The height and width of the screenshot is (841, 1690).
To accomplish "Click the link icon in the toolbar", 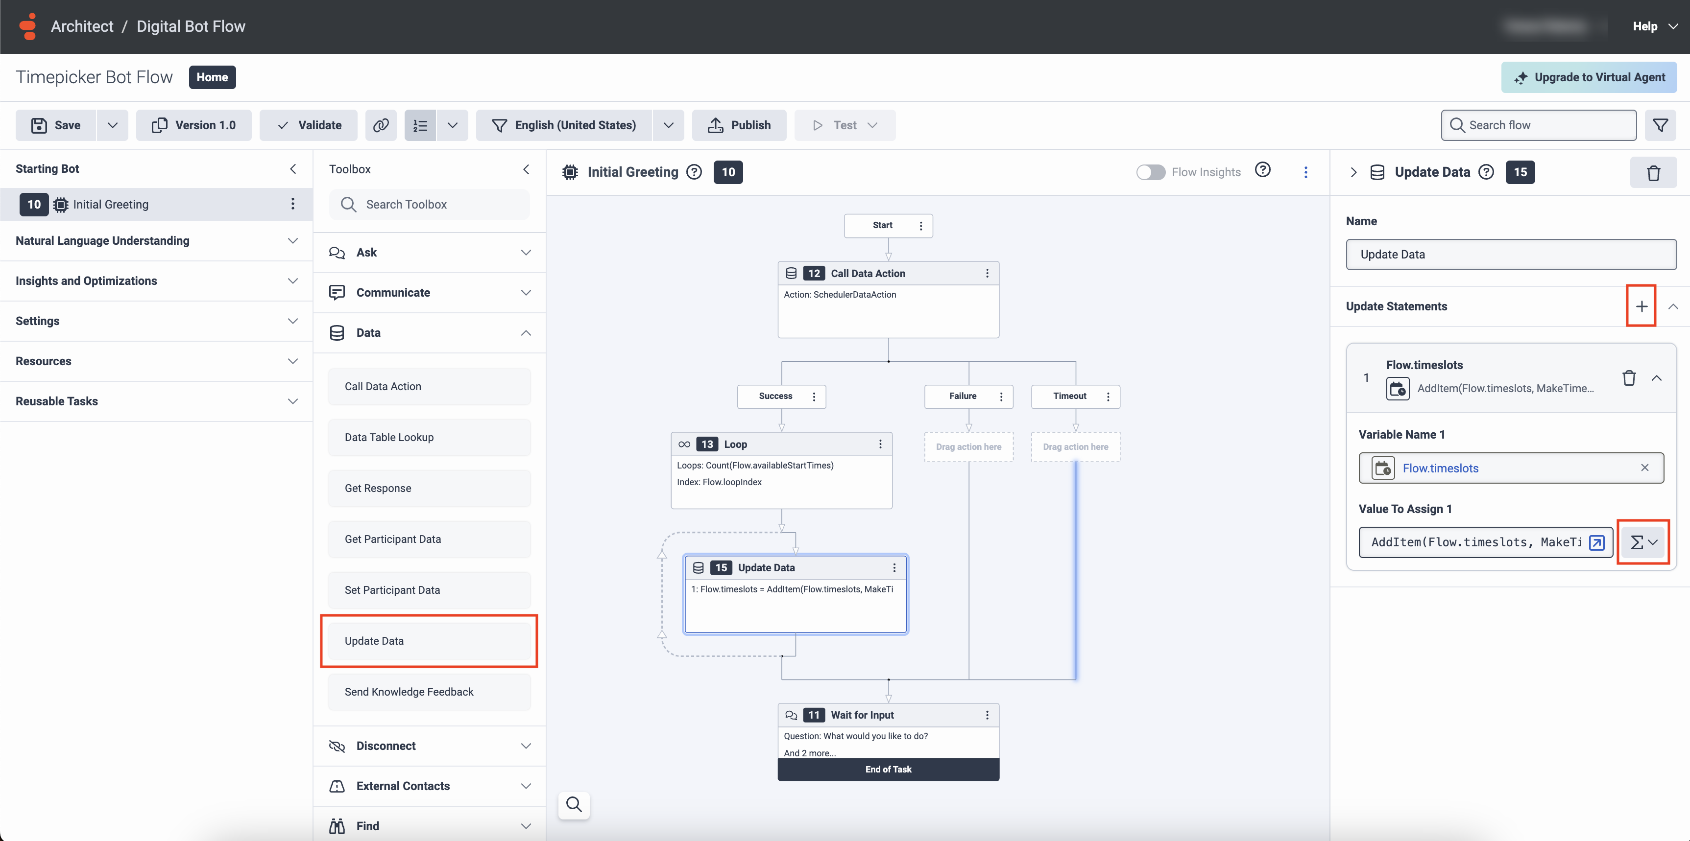I will pyautogui.click(x=381, y=125).
